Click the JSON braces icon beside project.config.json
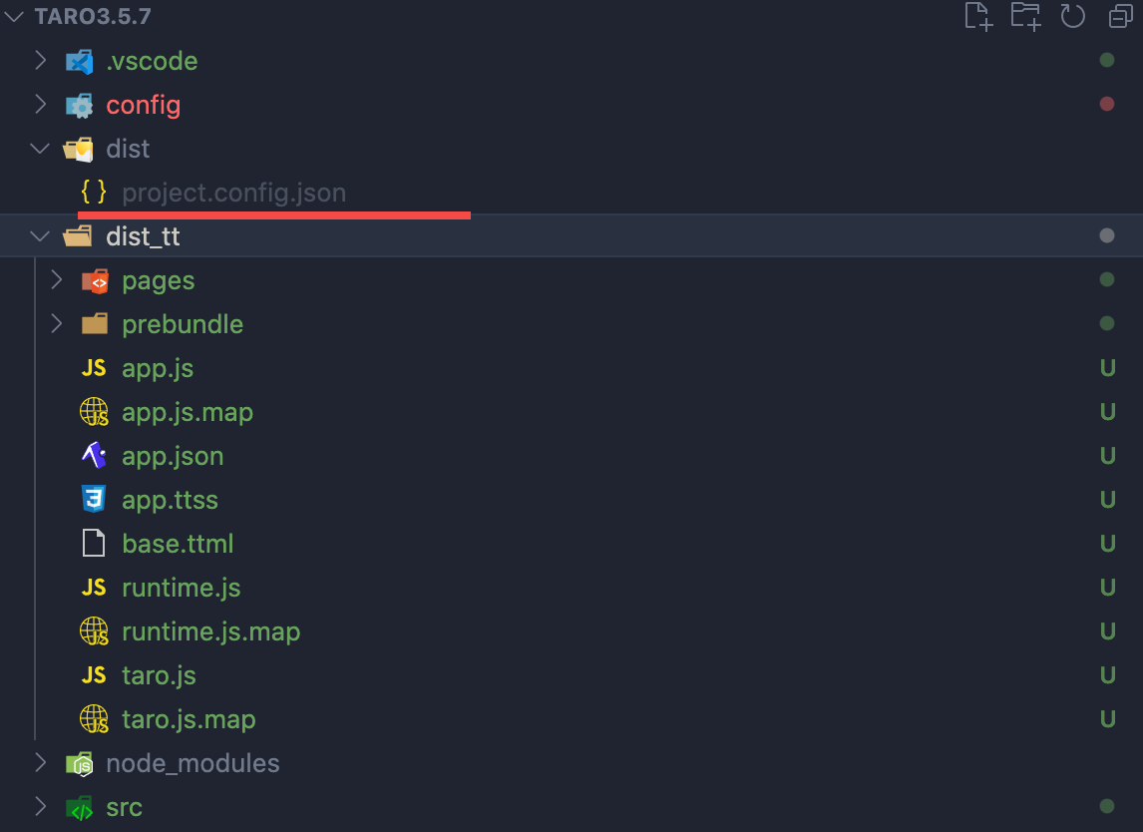1143x832 pixels. click(93, 192)
